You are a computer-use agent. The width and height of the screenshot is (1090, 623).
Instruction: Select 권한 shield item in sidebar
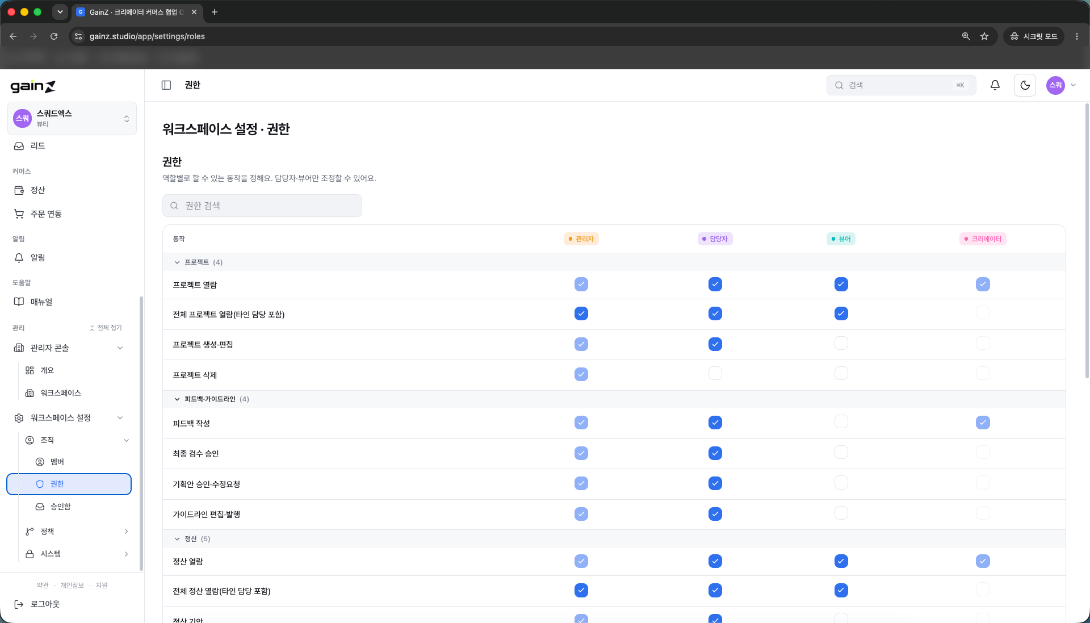(x=69, y=484)
